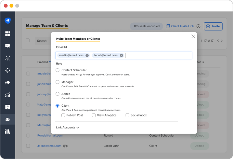The image size is (233, 159).
Task: Remove martin@amail.com email chip
Action: tap(87, 55)
